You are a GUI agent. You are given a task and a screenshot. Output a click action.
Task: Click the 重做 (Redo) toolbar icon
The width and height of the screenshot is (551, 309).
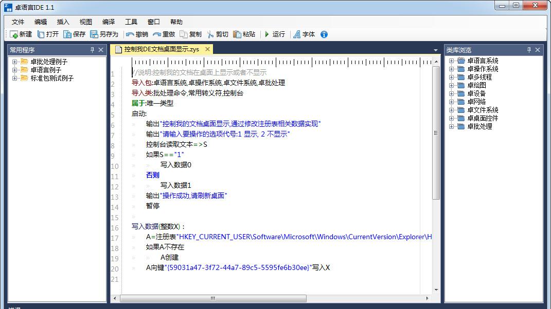point(157,34)
